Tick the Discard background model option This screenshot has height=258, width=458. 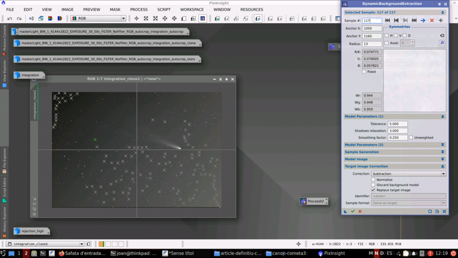point(373,185)
